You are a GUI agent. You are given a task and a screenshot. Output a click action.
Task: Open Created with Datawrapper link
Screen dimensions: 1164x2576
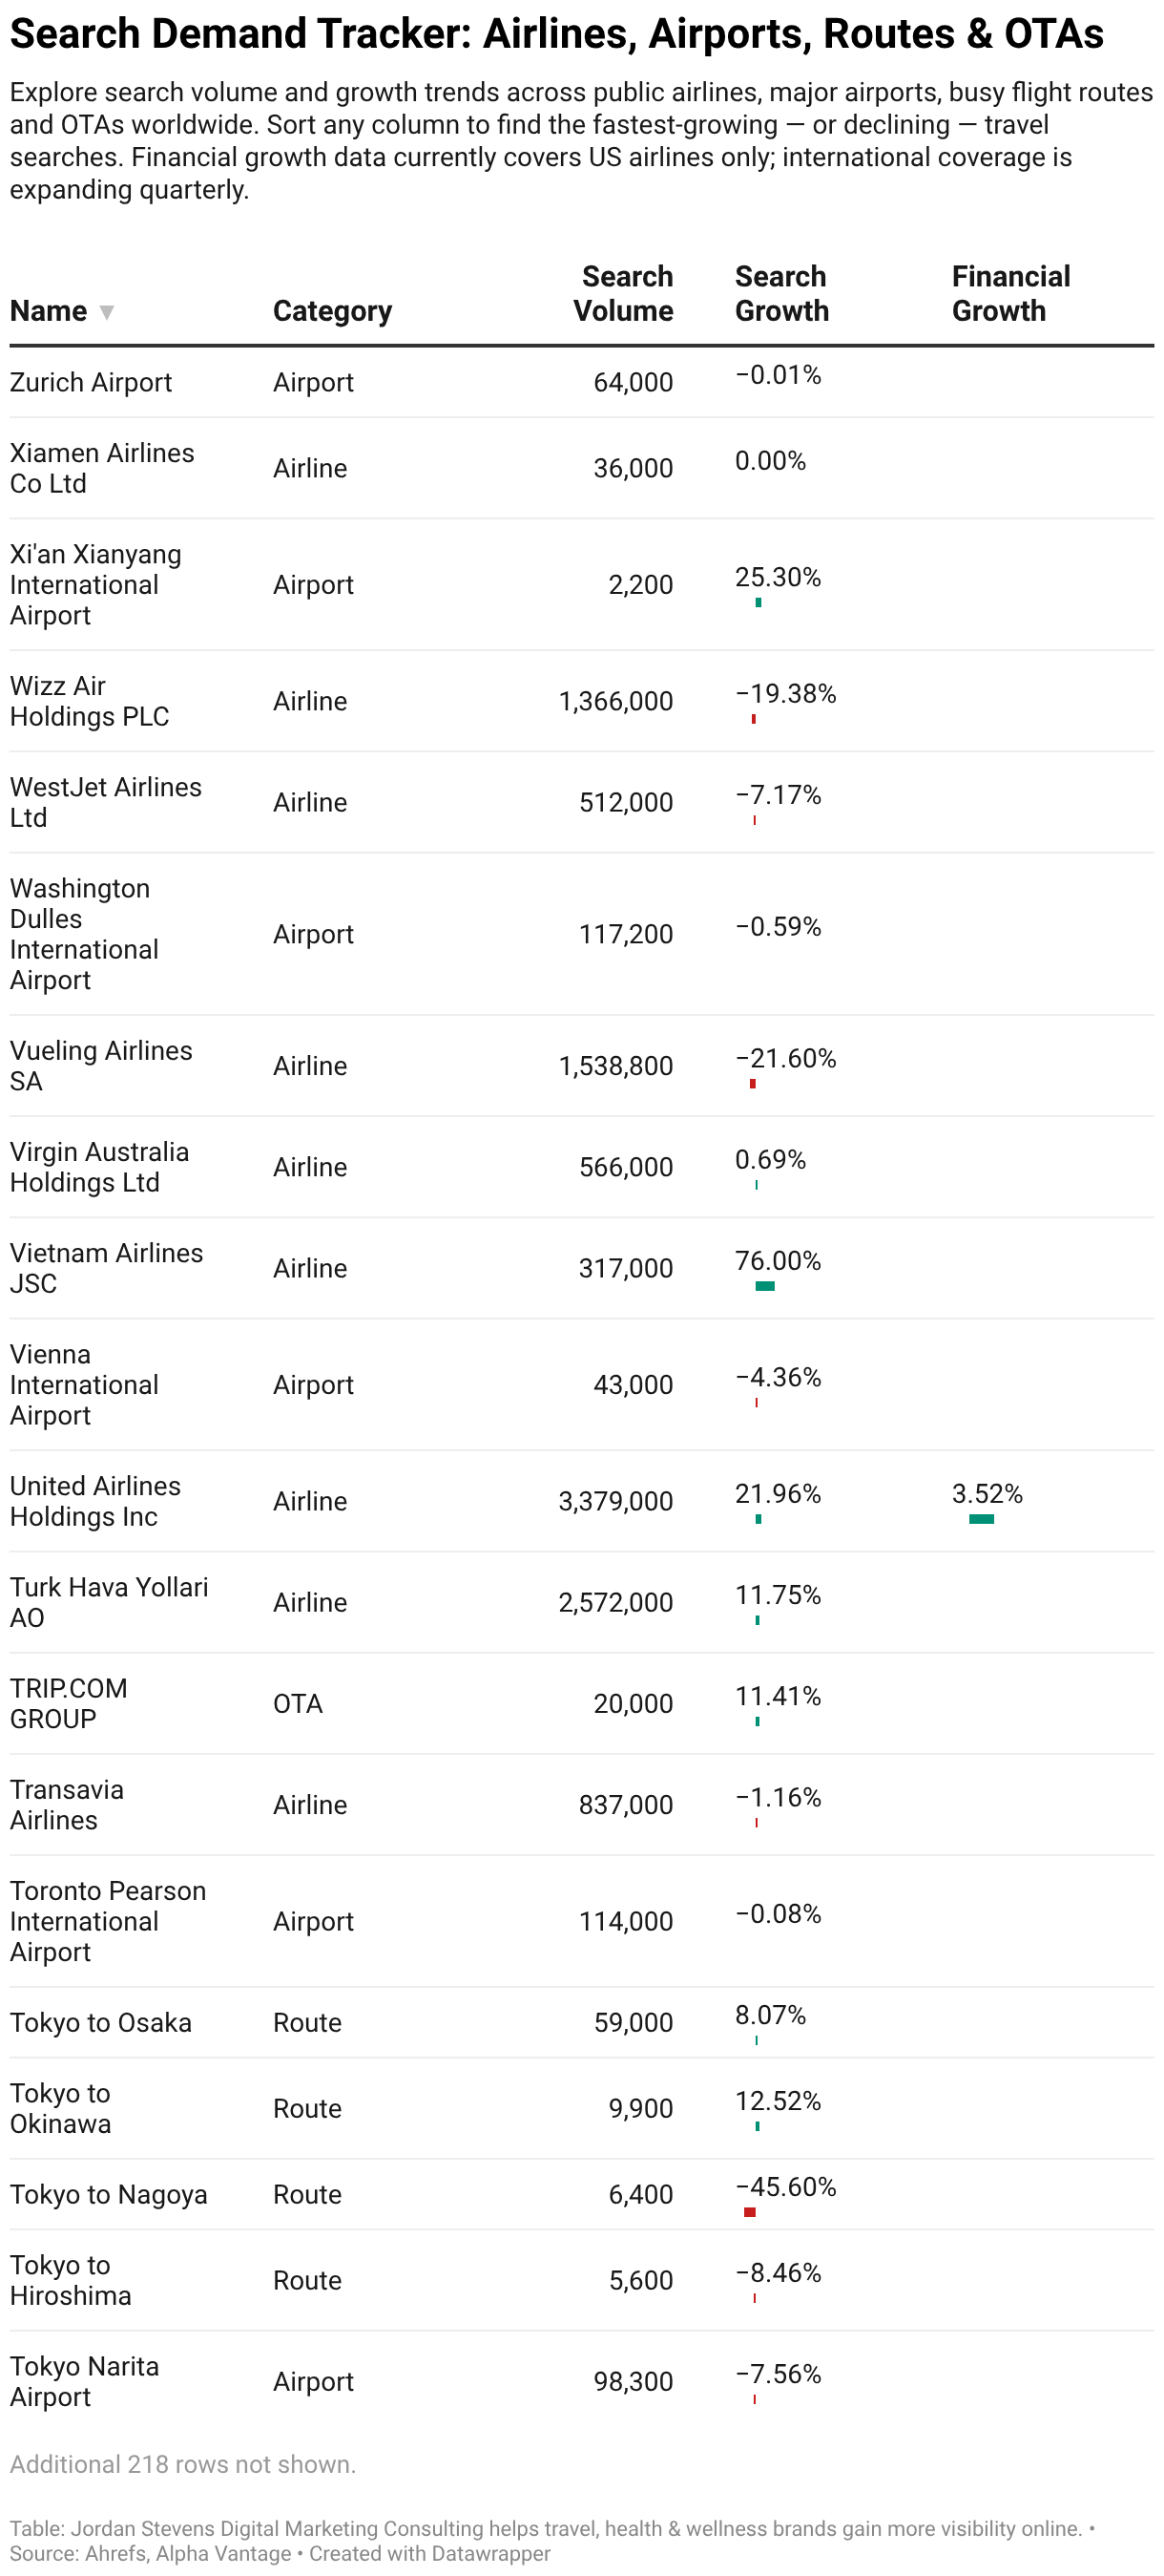coord(429,2553)
